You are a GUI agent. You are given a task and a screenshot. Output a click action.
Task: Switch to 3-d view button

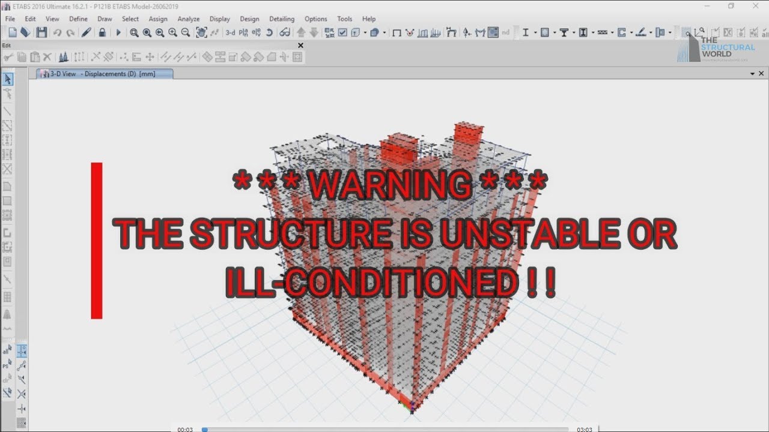pyautogui.click(x=230, y=32)
